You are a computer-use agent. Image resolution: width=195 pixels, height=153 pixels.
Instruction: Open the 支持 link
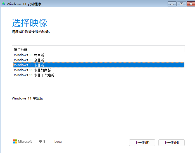tap(42, 142)
